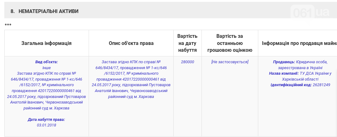This screenshot has height=137, width=337.
Task: Select the Загальна інформація column header
Action: point(47,43)
